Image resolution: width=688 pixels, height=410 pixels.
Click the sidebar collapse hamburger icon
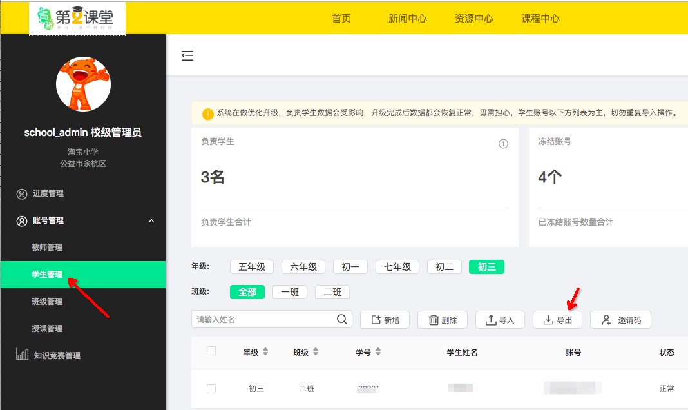[x=187, y=56]
